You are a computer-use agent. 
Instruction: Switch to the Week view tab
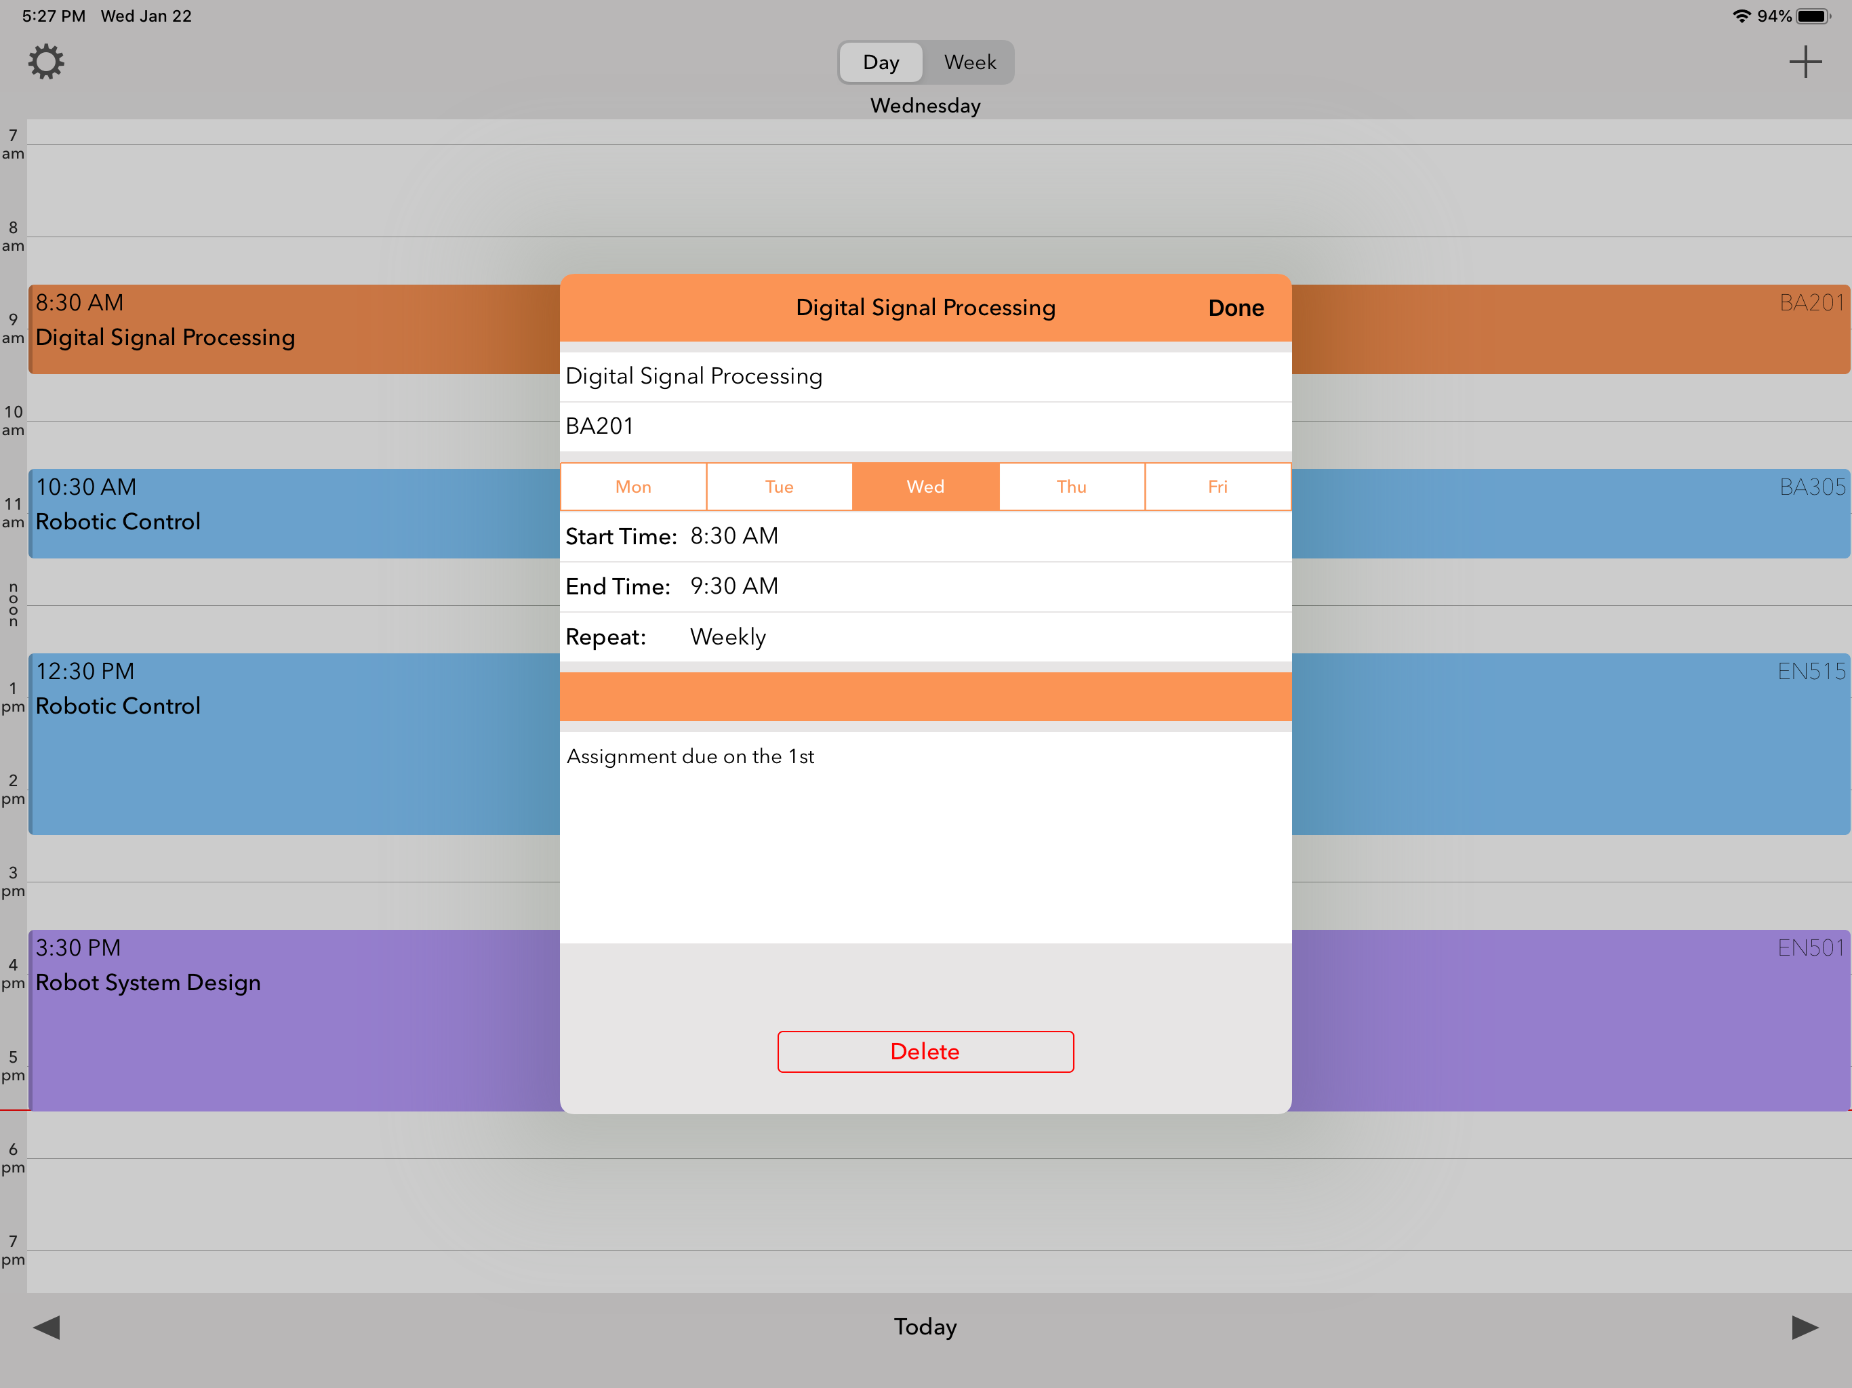click(x=969, y=62)
